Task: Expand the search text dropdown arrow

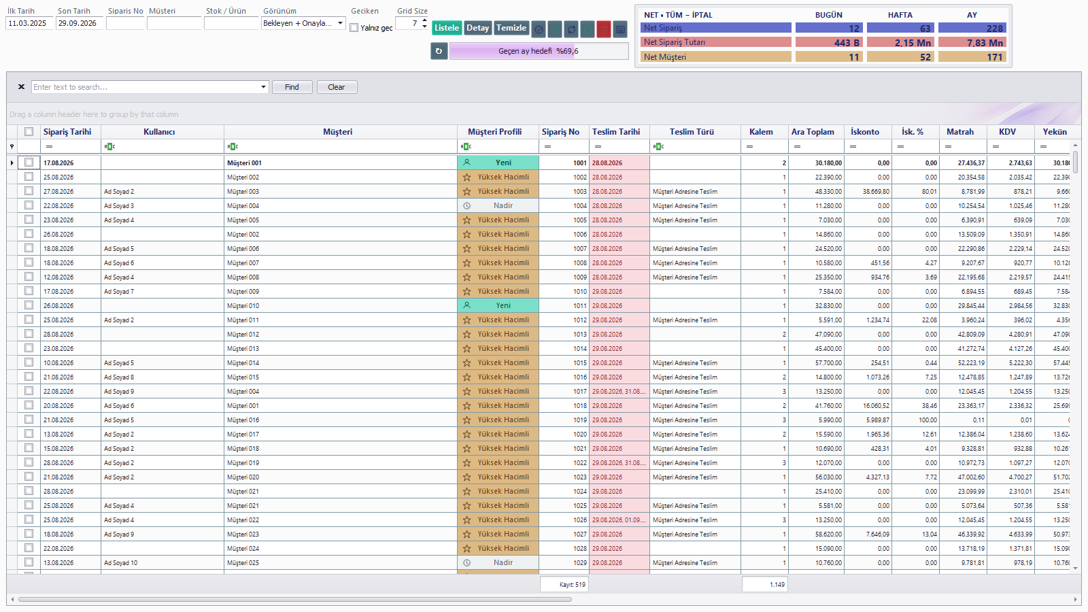Action: 264,87
